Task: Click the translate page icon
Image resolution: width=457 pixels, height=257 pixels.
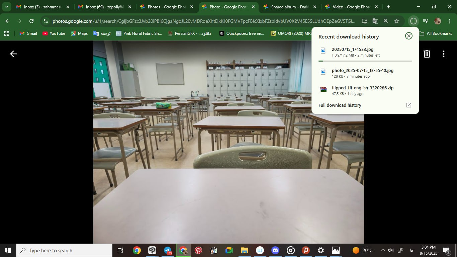Action: click(375, 21)
